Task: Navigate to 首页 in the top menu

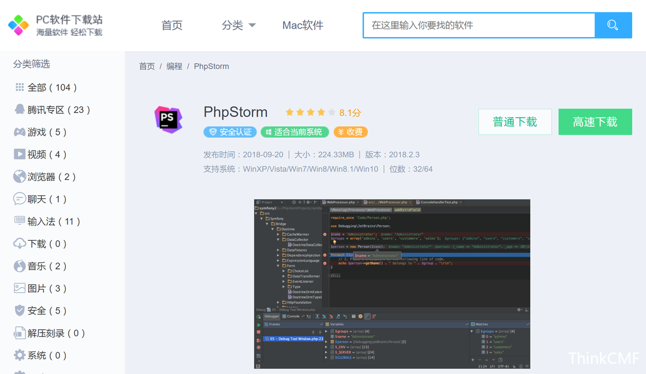Action: click(x=171, y=25)
